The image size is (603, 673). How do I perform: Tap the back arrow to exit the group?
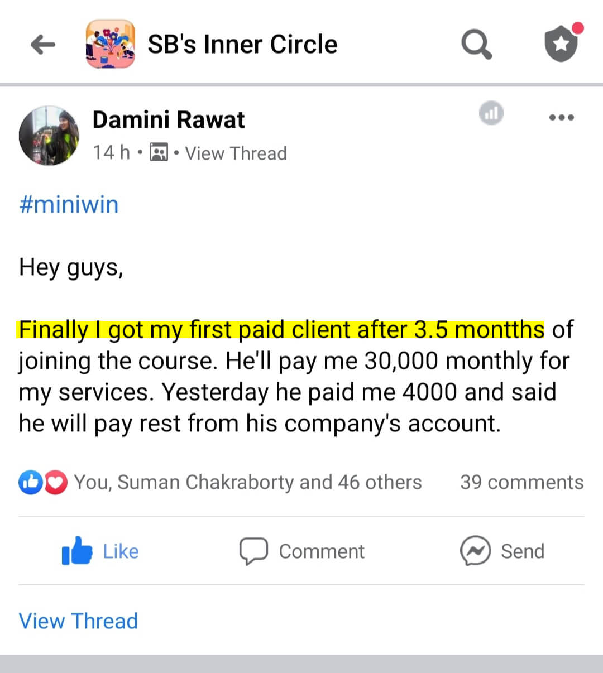click(42, 44)
